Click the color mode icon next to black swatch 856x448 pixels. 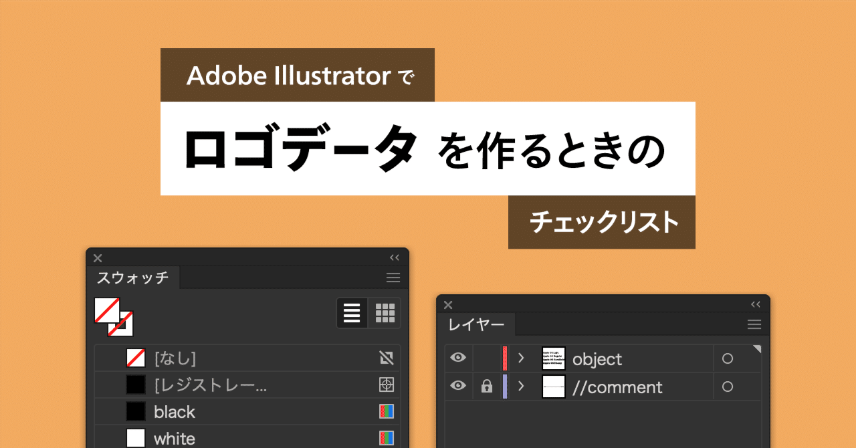tap(387, 411)
